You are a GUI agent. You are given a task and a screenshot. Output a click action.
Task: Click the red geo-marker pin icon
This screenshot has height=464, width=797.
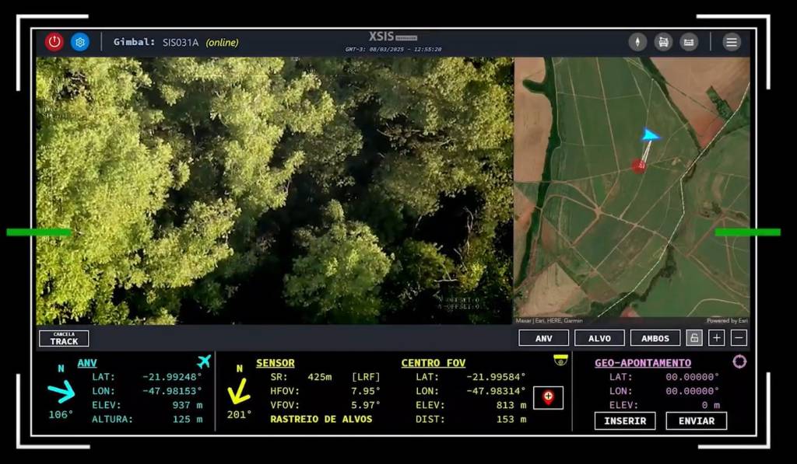coord(549,398)
